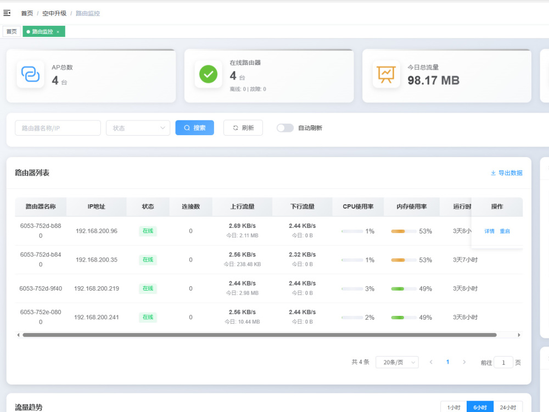Viewport: 549px width, 412px height.
Task: Open the 20条/页 page size dropdown
Action: click(397, 362)
